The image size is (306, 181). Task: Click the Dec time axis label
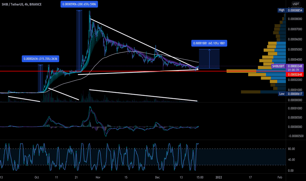click(x=157, y=177)
